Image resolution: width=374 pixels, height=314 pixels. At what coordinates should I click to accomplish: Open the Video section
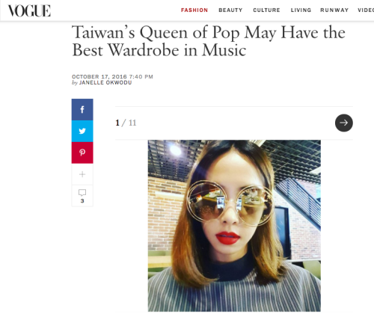(x=366, y=10)
